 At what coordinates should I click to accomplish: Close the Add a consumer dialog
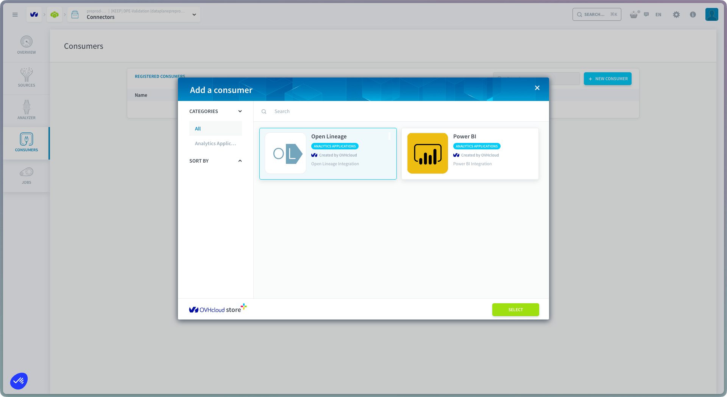(537, 88)
